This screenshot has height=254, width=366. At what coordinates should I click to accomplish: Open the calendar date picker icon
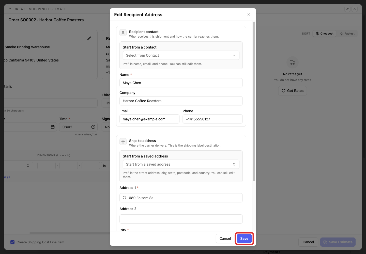coord(53,127)
